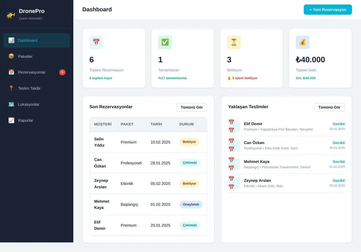Click the Raporlar chart icon
The width and height of the screenshot is (361, 252).
point(11,120)
